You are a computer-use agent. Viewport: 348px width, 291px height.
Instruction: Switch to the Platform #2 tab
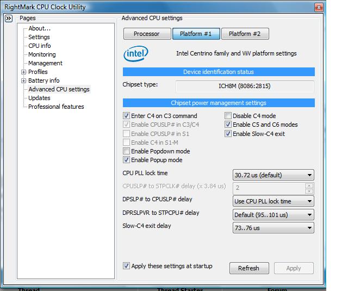click(245, 34)
